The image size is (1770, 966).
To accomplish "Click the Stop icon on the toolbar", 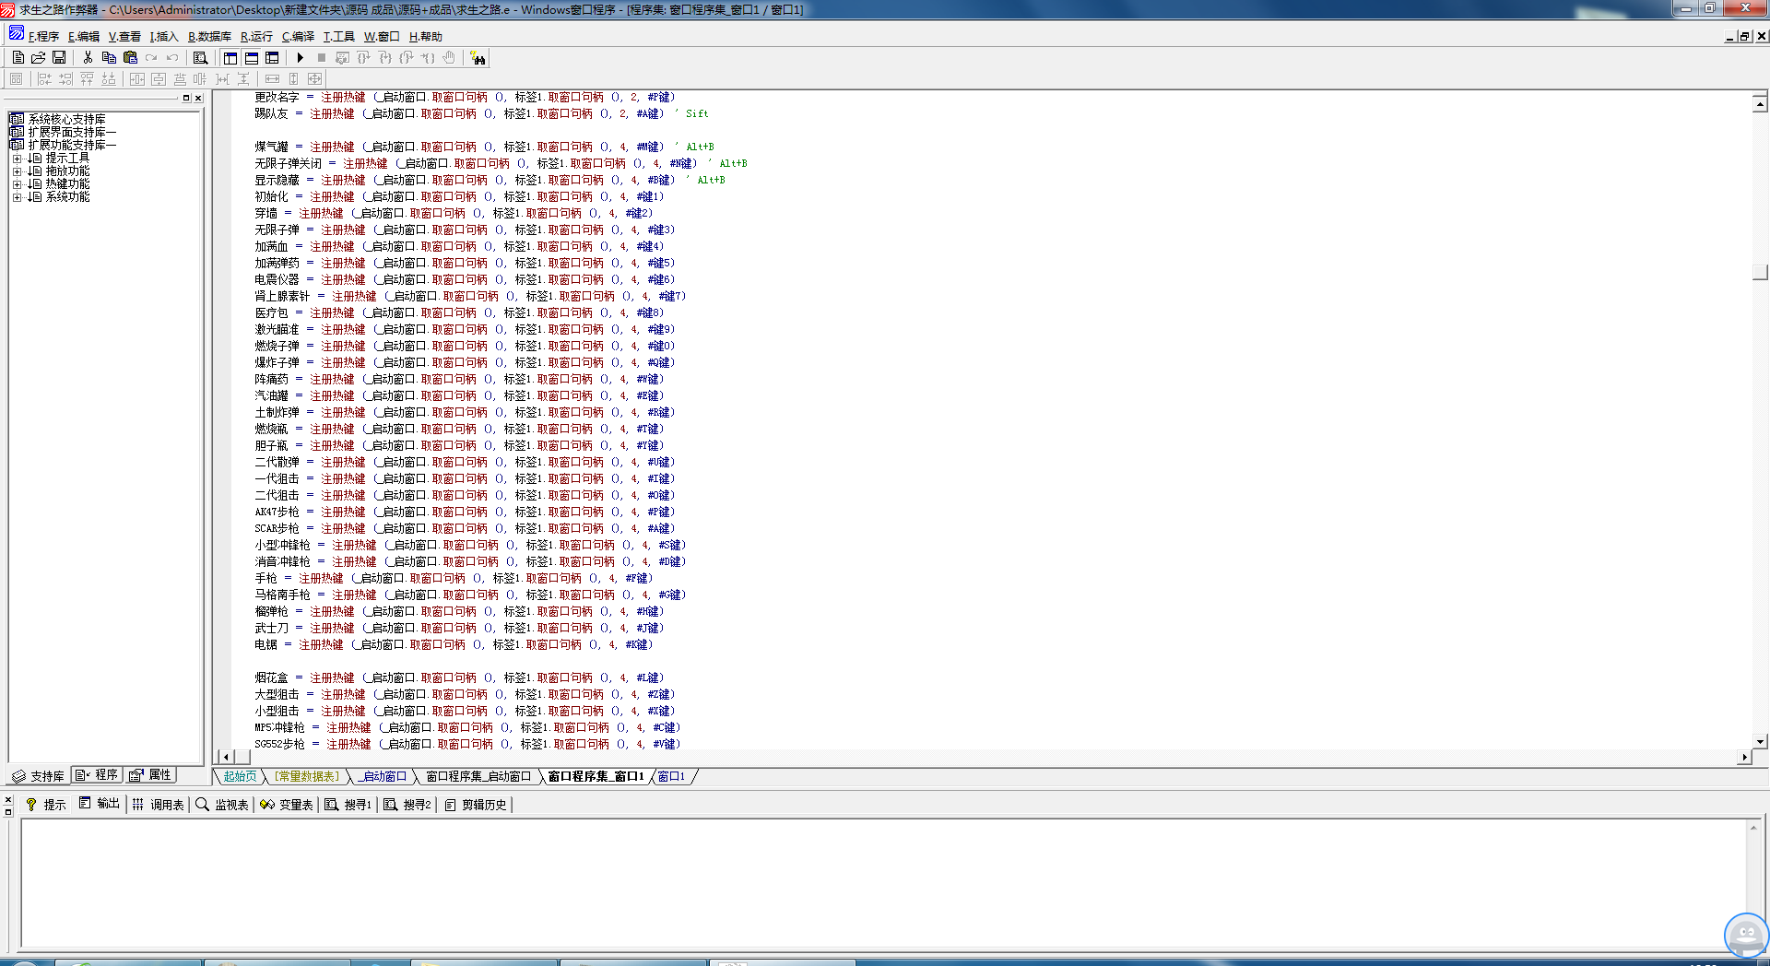I will (x=322, y=57).
